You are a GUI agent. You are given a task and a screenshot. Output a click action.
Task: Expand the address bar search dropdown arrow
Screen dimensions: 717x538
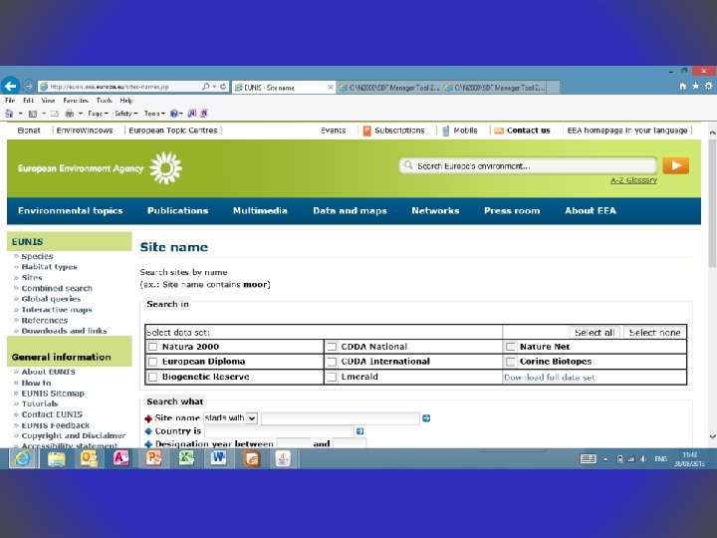214,86
